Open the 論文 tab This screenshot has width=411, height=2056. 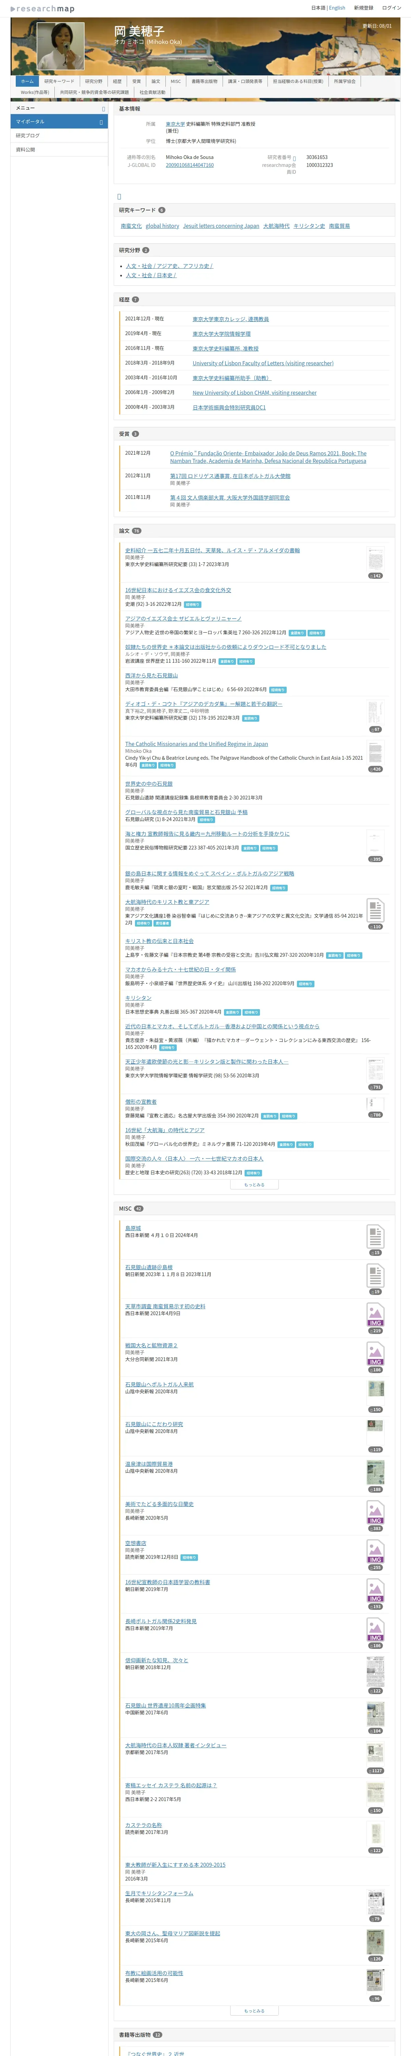click(x=155, y=82)
